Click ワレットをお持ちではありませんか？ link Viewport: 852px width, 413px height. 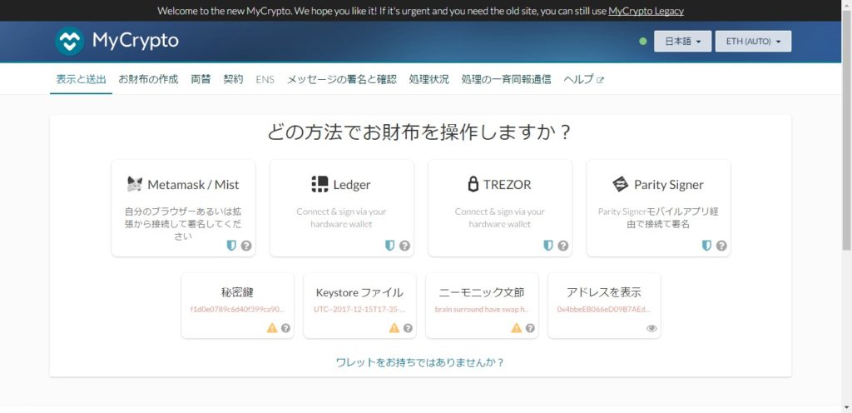tap(420, 362)
